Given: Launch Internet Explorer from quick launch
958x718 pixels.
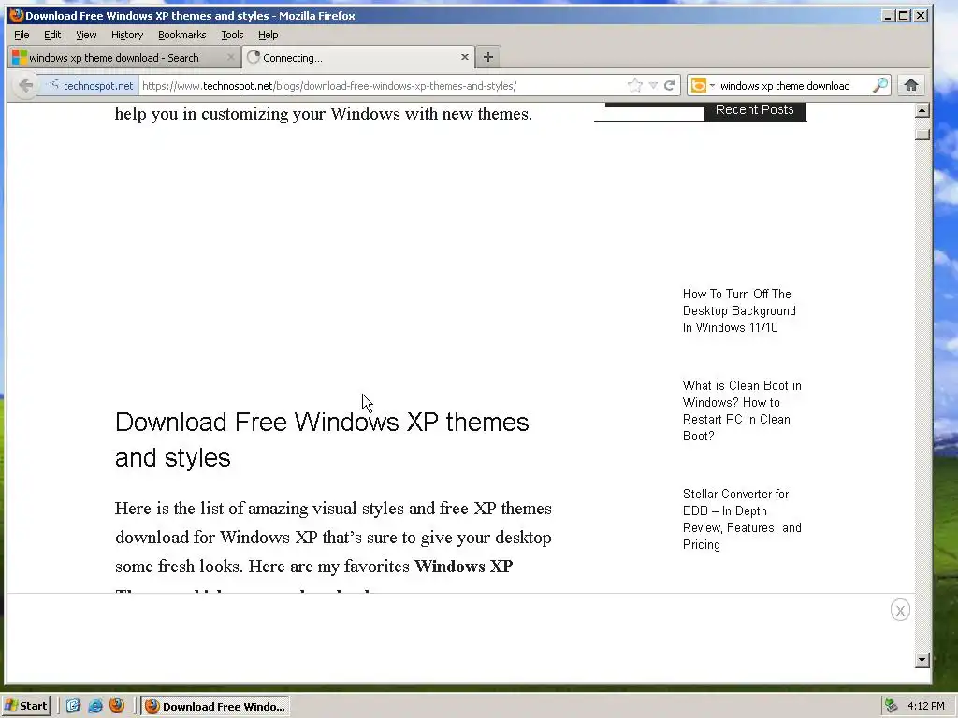Looking at the screenshot, I should tap(95, 706).
